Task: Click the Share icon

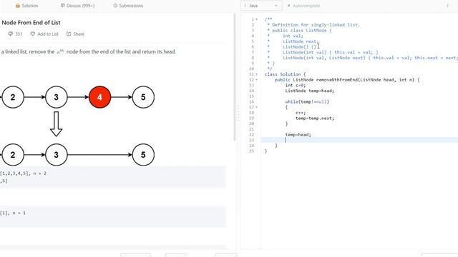Action: 69,34
